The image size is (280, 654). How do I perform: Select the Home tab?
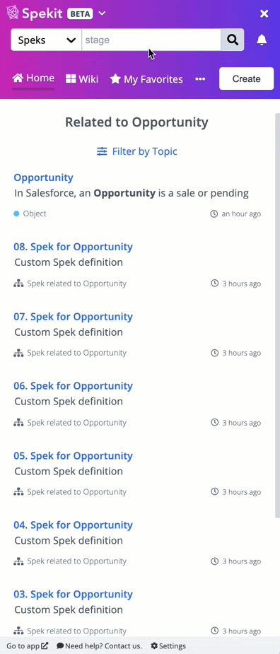coord(33,78)
